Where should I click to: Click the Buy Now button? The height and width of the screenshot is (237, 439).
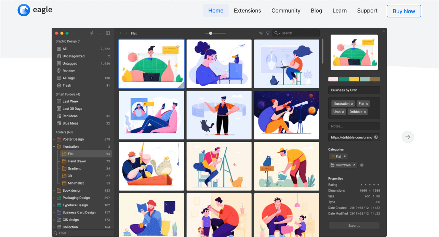click(404, 11)
